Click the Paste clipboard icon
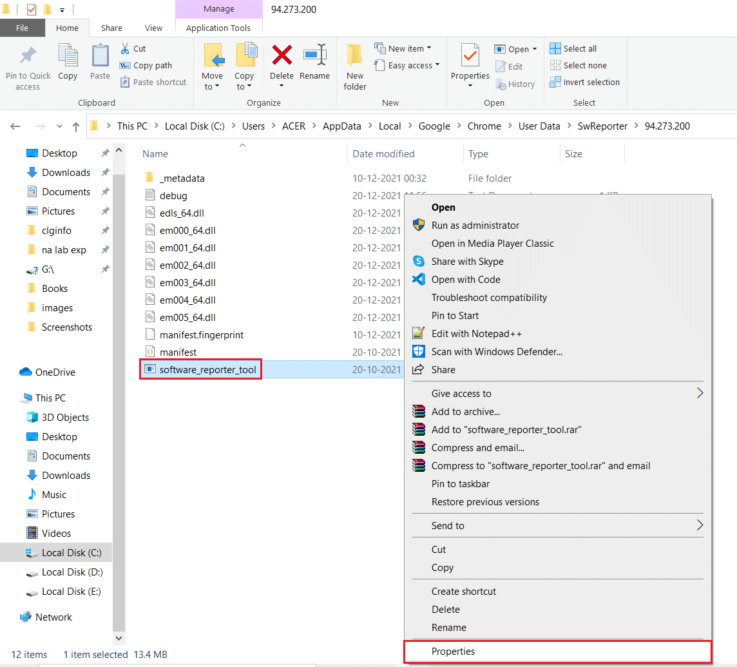This screenshot has height=667, width=737. point(100,56)
